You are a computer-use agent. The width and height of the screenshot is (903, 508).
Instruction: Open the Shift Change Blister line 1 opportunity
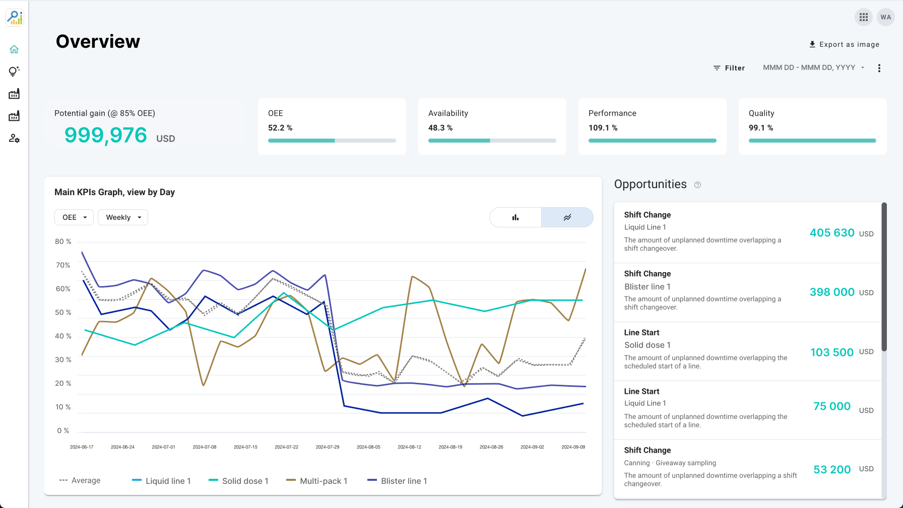(x=748, y=292)
